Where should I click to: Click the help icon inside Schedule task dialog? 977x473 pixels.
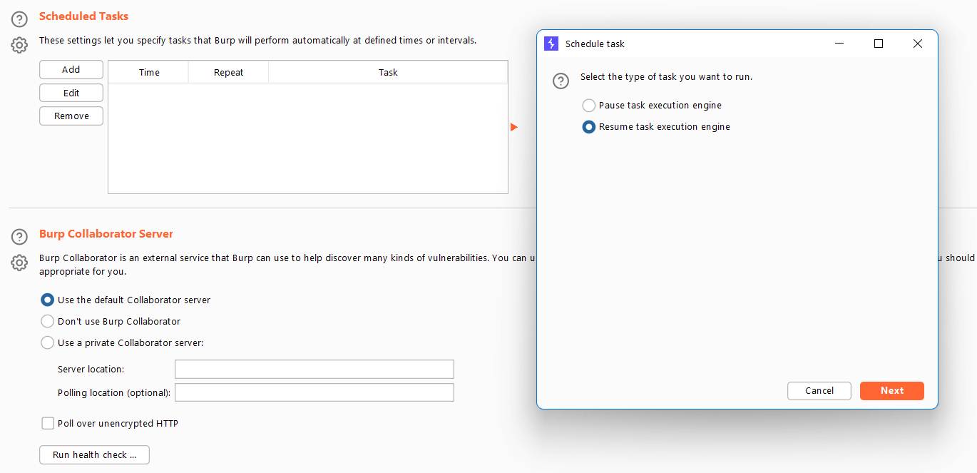(561, 81)
